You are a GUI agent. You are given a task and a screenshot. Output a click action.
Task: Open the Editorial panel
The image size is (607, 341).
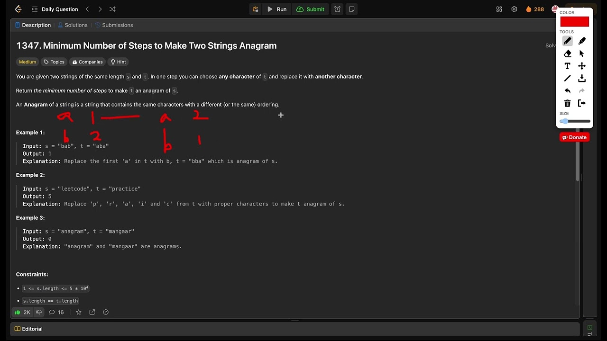pos(28,329)
